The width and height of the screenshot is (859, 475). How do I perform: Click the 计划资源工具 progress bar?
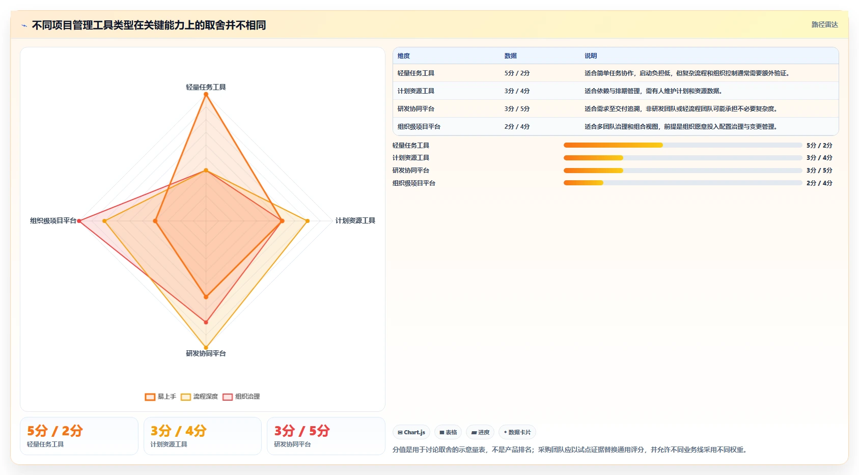tap(683, 158)
